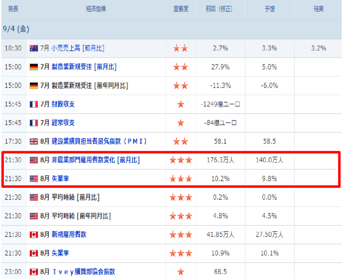Click the 重要度 column header
Screen dimensions: 342x279
(181, 9)
